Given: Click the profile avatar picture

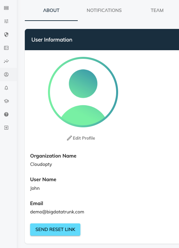Looking at the screenshot, I should (x=83, y=92).
